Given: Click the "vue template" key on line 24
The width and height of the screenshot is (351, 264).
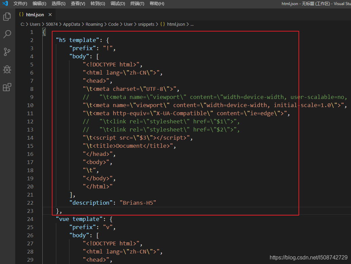Looking at the screenshot, I should click(x=79, y=219).
